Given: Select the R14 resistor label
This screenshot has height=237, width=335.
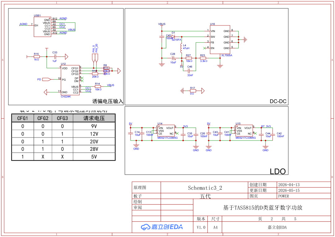Looking at the screenshot, I should click(97, 84).
